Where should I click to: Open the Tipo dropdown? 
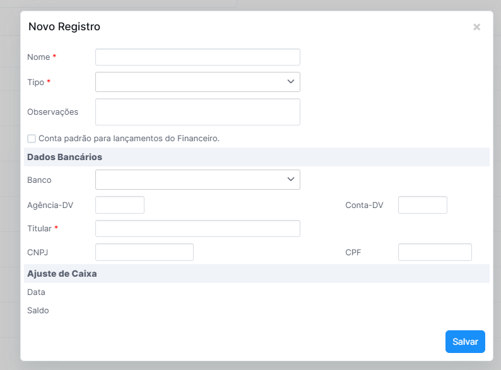tap(197, 82)
